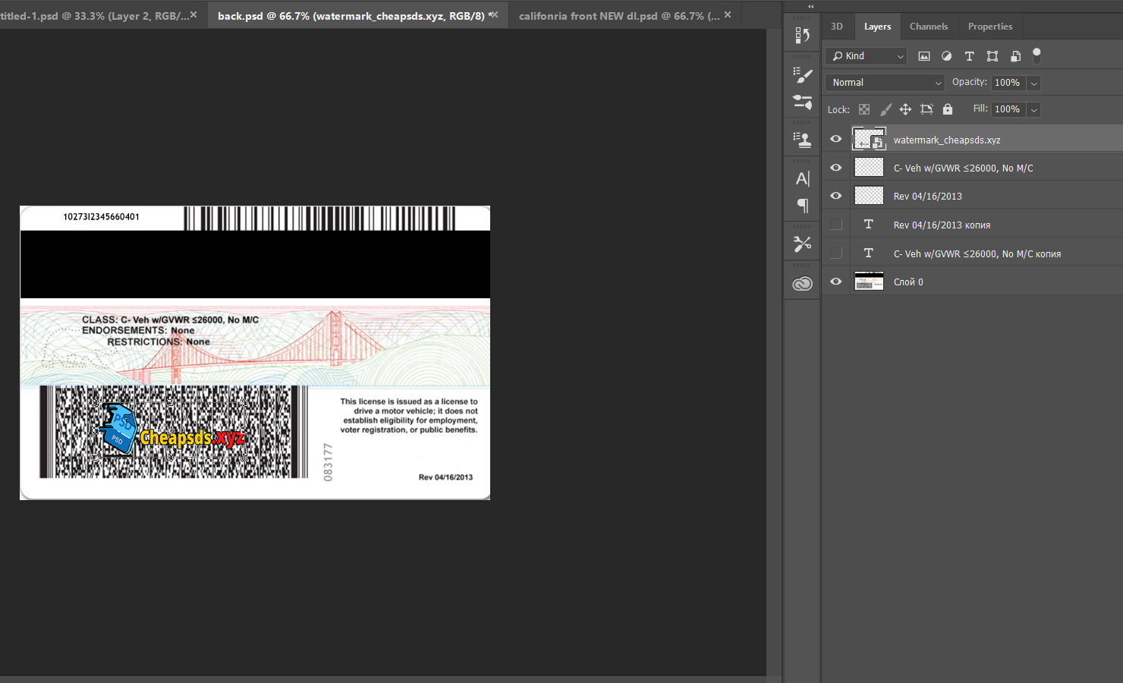
Task: Open the Brush Settings panel icon
Action: coord(802,74)
